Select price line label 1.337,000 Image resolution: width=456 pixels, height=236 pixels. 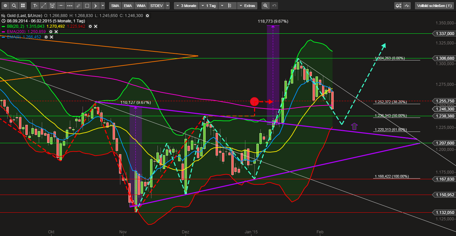pyautogui.click(x=444, y=34)
